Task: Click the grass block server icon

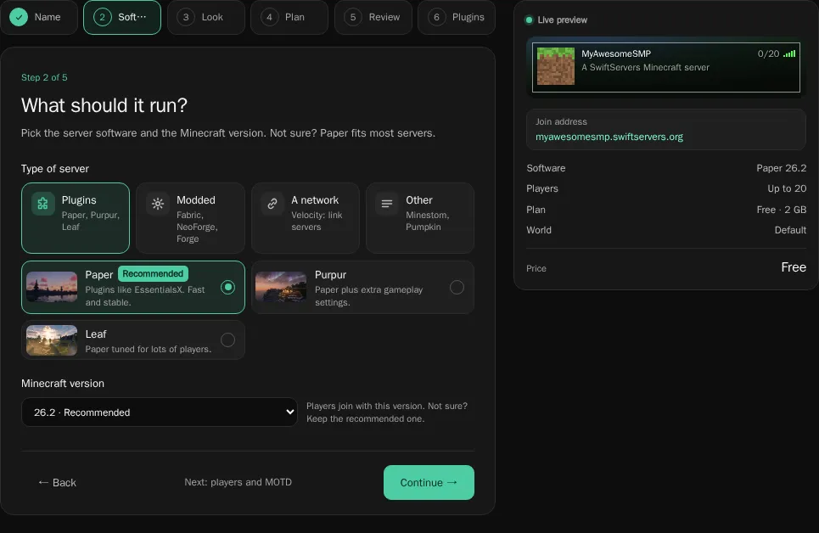Action: [556, 66]
